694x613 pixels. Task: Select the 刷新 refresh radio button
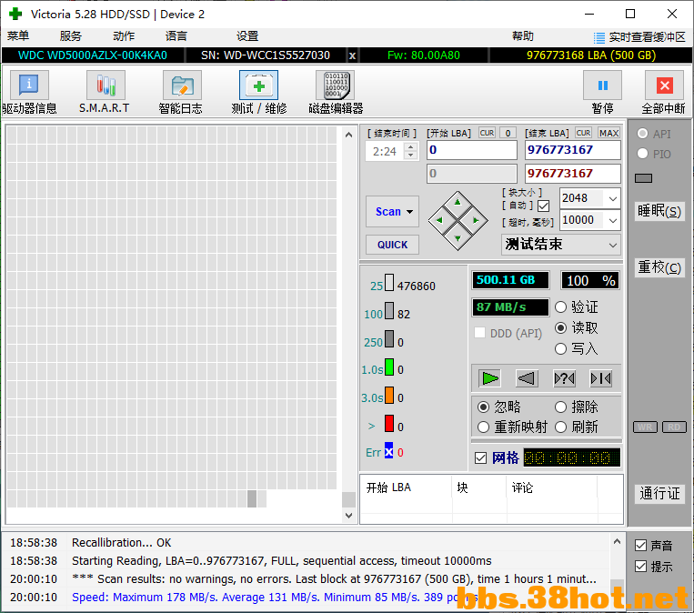tap(560, 427)
